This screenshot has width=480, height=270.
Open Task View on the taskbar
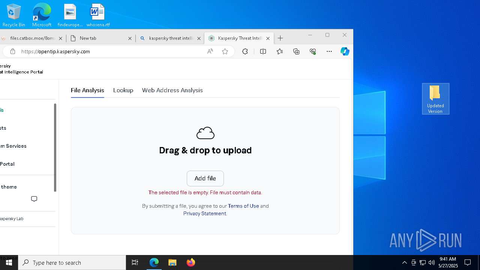(135, 262)
